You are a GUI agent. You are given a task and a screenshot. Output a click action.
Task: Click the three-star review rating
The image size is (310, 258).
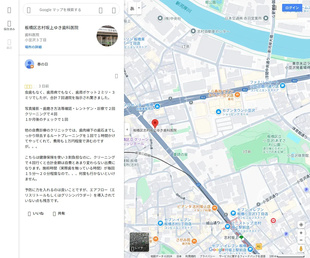point(31,86)
